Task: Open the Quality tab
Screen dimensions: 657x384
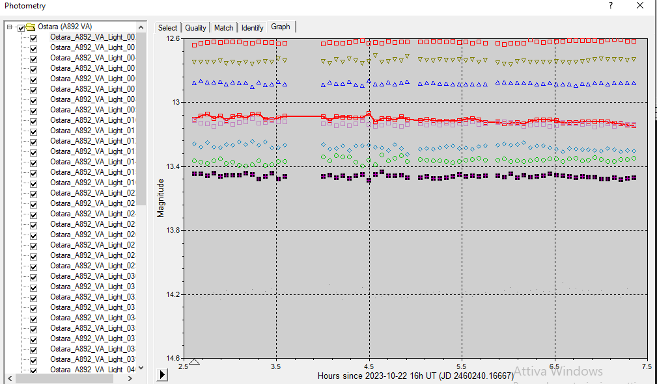Action: click(x=196, y=27)
